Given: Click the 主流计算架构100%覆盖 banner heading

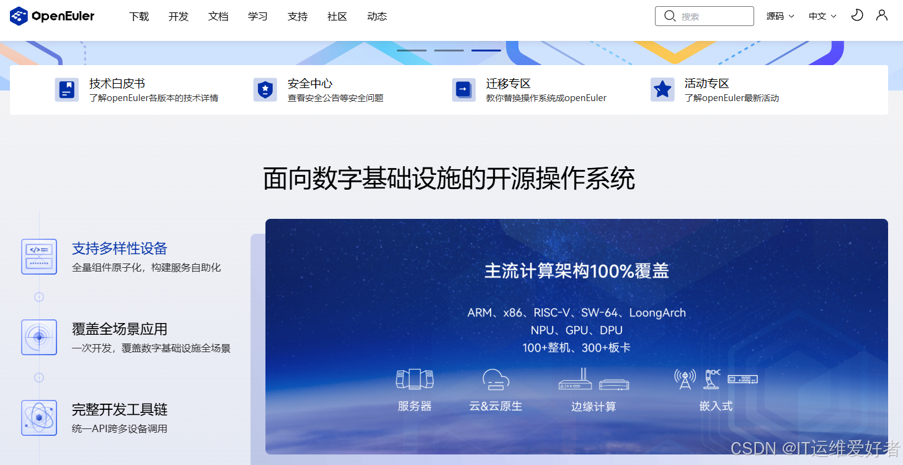Looking at the screenshot, I should click(x=577, y=272).
